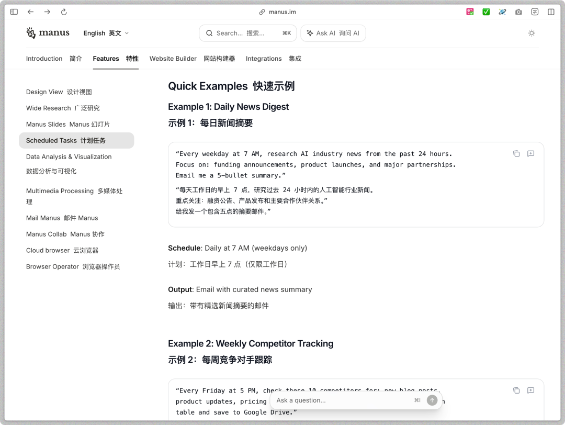Open the Ask AI assistant
Image resolution: width=565 pixels, height=425 pixels.
333,32
